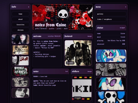
Task: Click the image label in stickers header
Action: coord(89,71)
